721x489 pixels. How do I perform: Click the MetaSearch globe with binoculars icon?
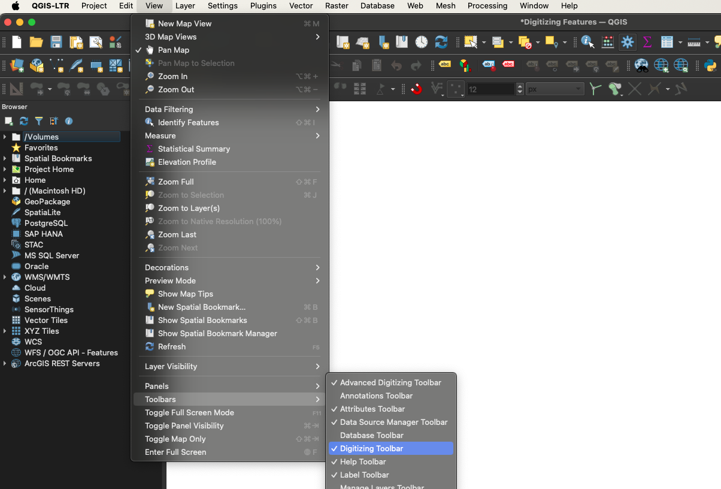(641, 65)
